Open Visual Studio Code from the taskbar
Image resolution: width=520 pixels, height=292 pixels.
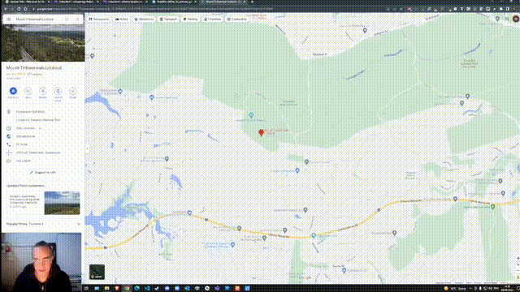147,289
